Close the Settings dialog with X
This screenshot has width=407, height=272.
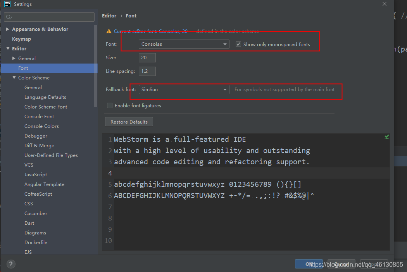click(385, 4)
